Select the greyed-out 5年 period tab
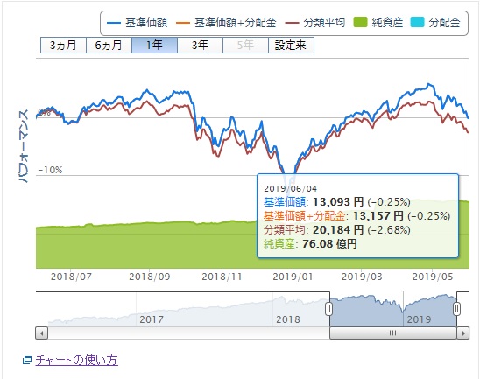The width and height of the screenshot is (480, 379). [245, 46]
